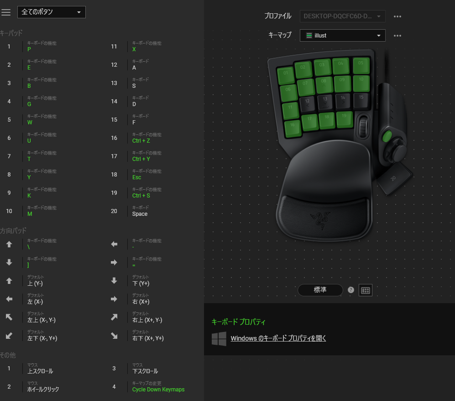Open the illust keymap dropdown
Viewport: 455px width, 401px height.
(x=343, y=36)
